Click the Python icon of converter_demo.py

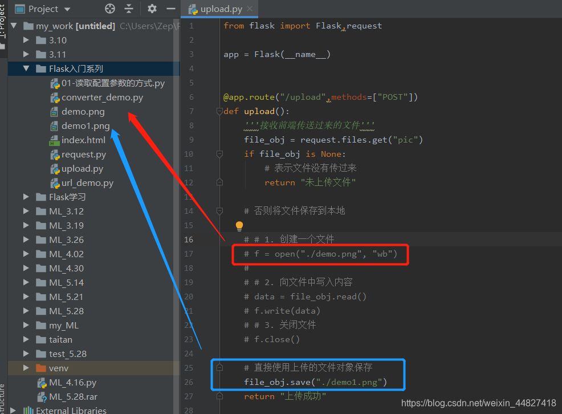coord(55,98)
